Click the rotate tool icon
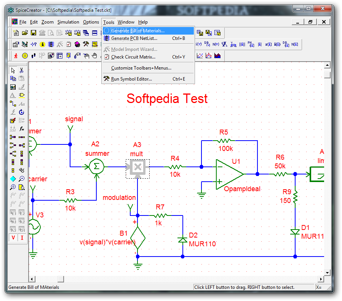 [x=22, y=112]
